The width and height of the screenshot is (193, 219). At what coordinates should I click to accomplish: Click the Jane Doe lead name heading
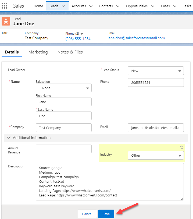pos(24,24)
